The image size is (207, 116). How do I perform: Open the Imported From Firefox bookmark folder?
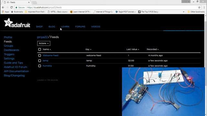pos(35,12)
